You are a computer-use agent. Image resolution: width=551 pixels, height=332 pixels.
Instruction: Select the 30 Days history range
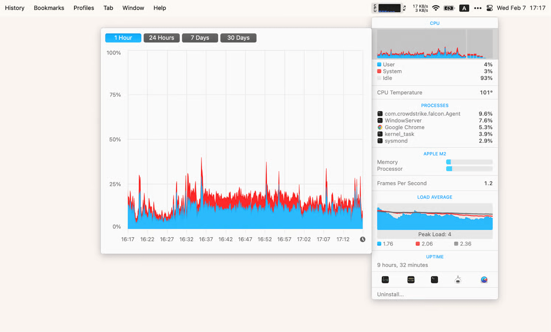[x=238, y=38]
